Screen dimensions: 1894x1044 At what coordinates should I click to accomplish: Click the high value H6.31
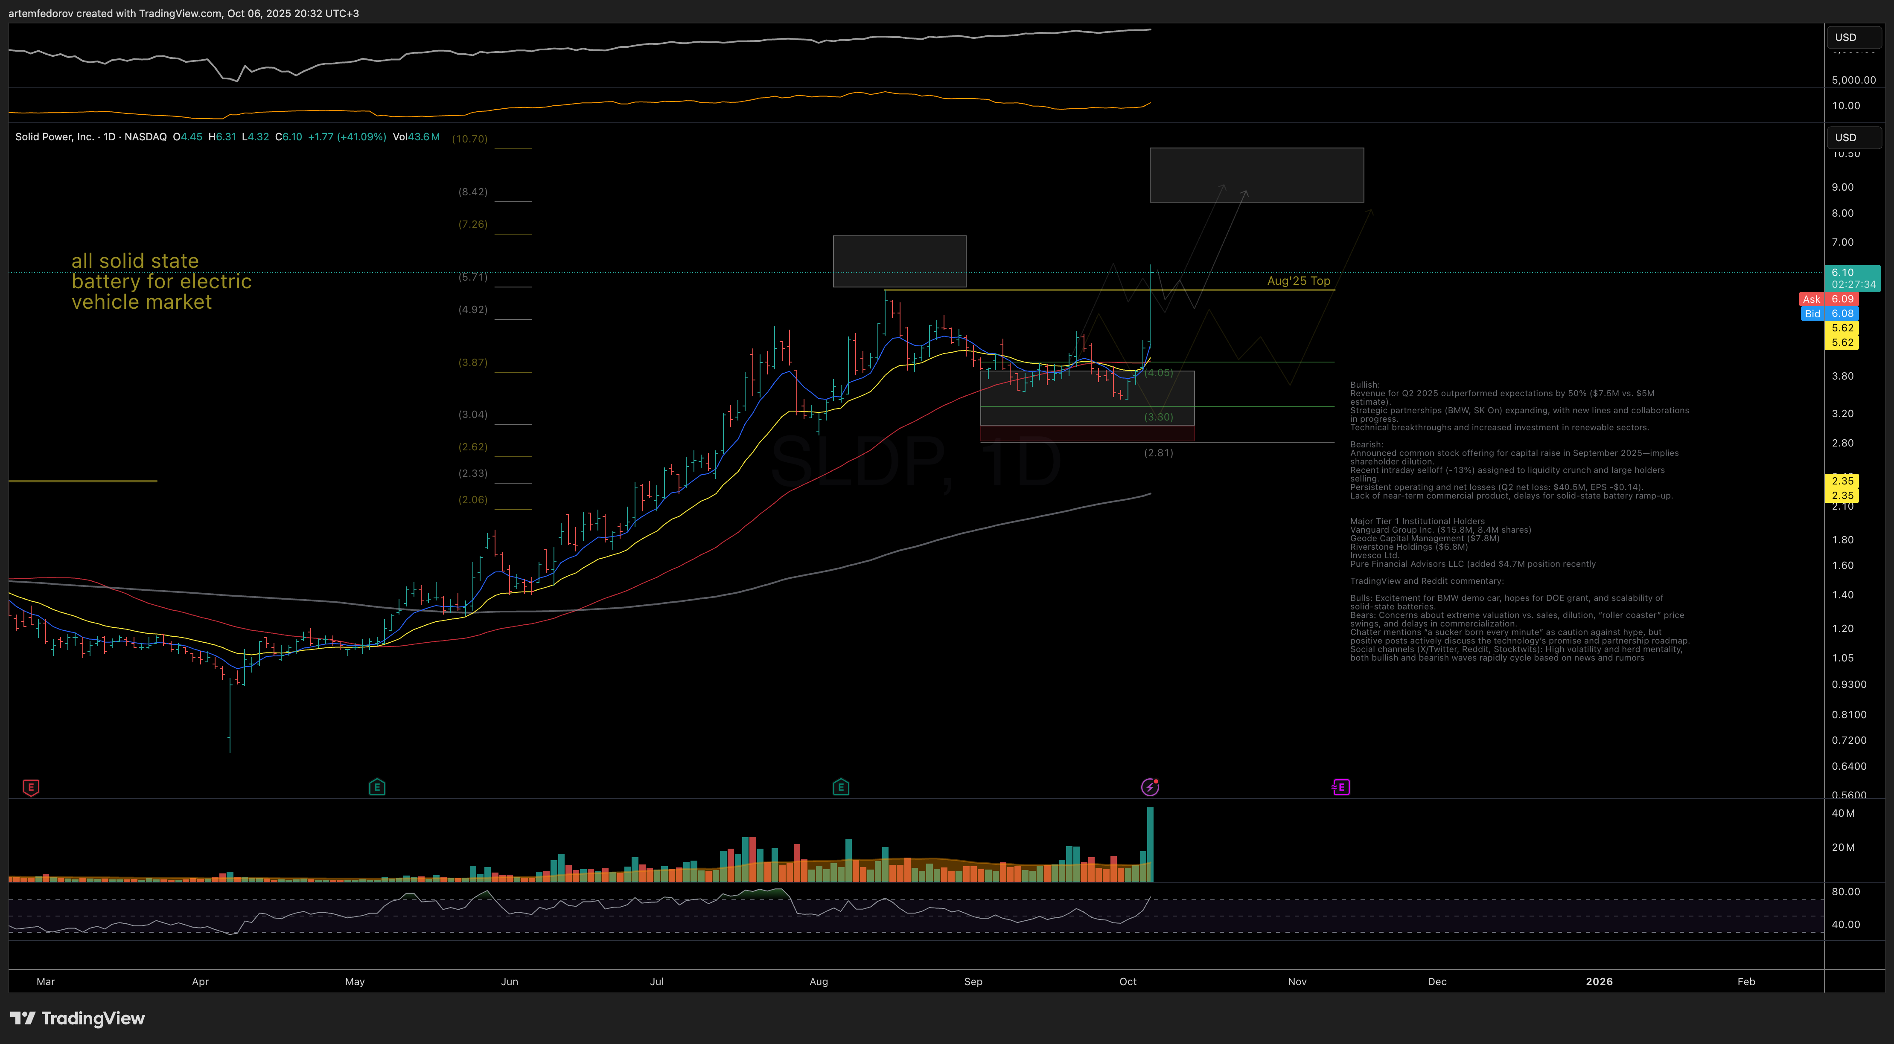coord(222,136)
